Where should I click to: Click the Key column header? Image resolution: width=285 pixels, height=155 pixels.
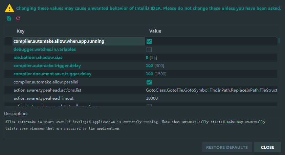click(21, 31)
